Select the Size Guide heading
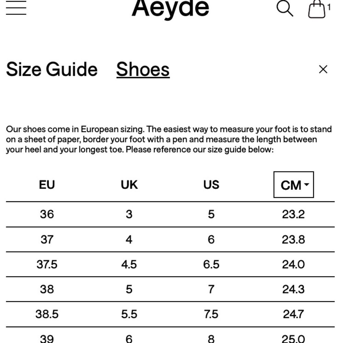Viewport: 343px width, 343px height. click(x=52, y=69)
